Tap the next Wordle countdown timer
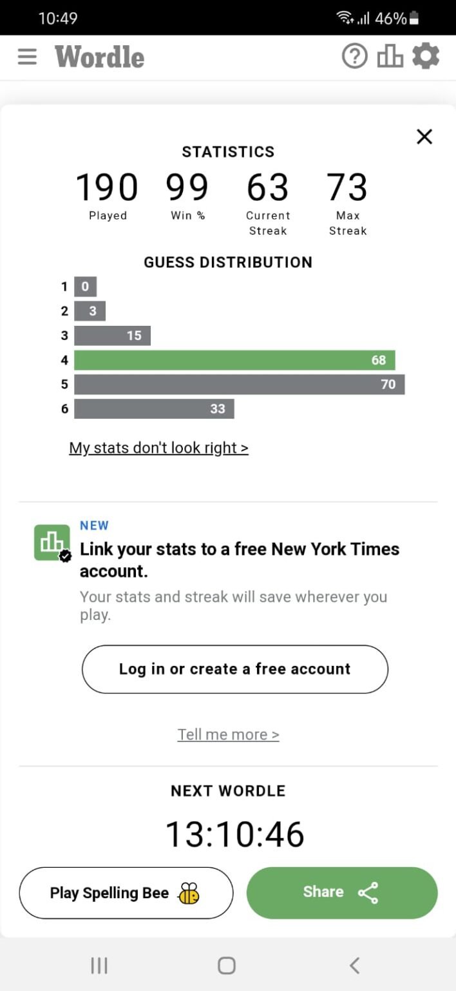This screenshot has width=456, height=991. 234,834
